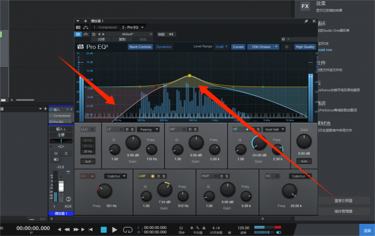Screen dimensions: 375x236
Task: Enable the MF band power toggle
Action: click(184, 129)
